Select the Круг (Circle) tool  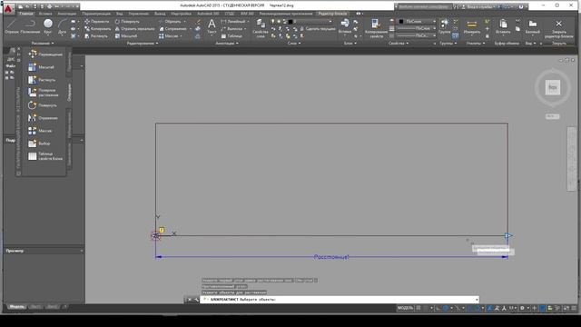click(48, 26)
